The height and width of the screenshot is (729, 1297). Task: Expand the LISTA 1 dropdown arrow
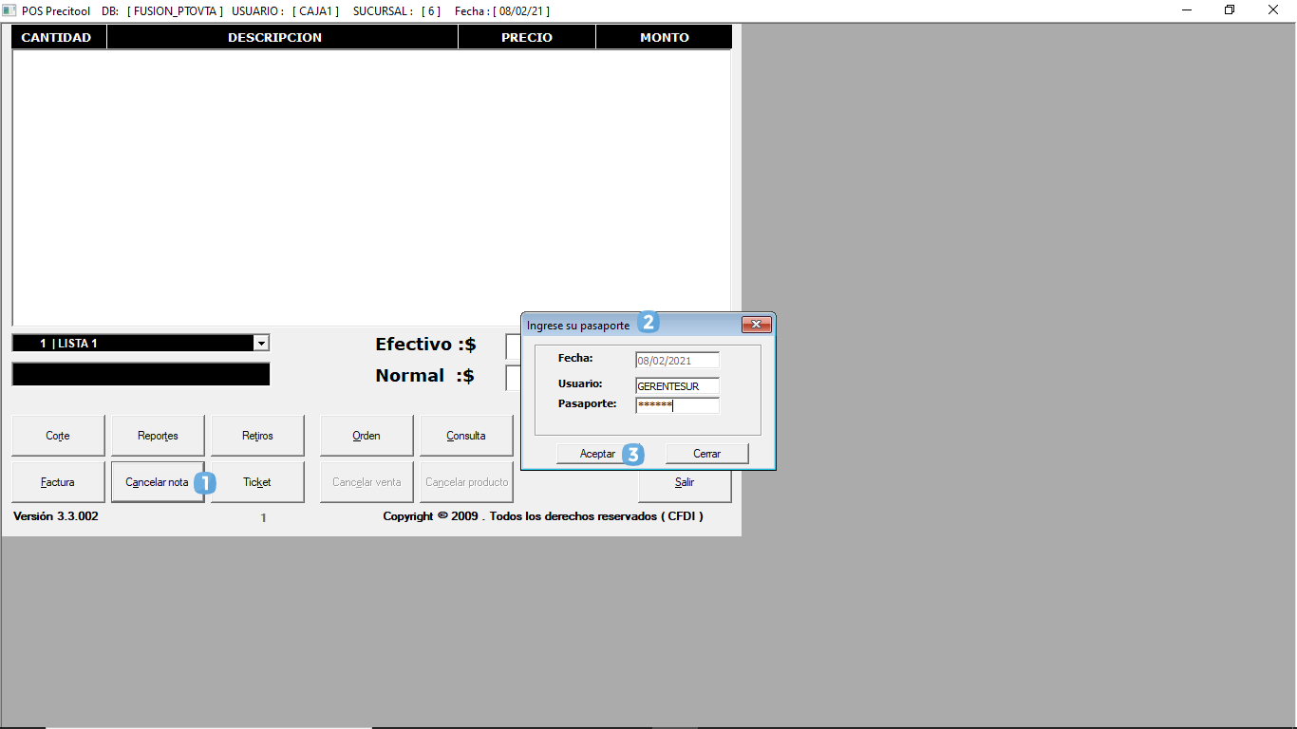point(261,344)
